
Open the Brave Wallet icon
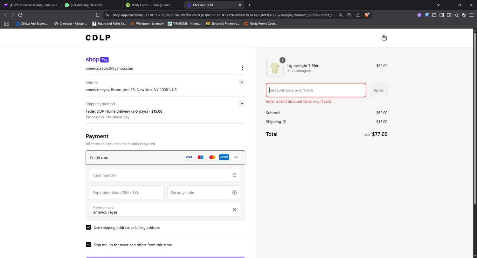[449, 15]
